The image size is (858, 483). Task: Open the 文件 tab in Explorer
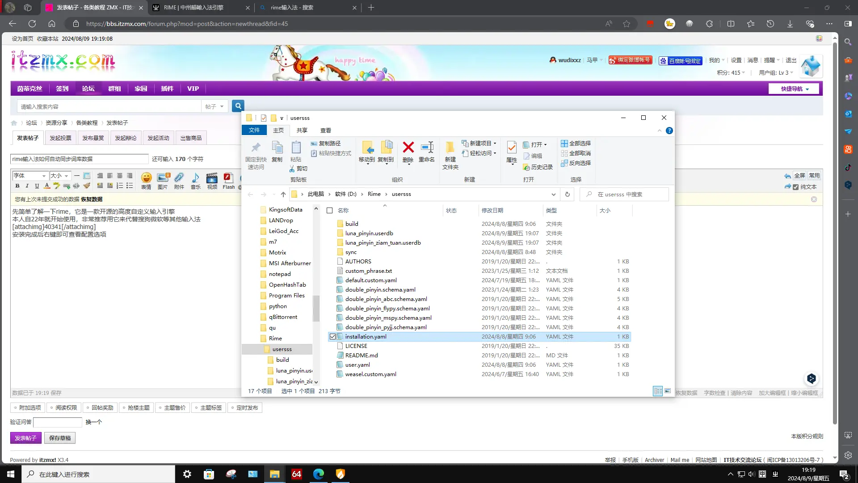pos(254,130)
